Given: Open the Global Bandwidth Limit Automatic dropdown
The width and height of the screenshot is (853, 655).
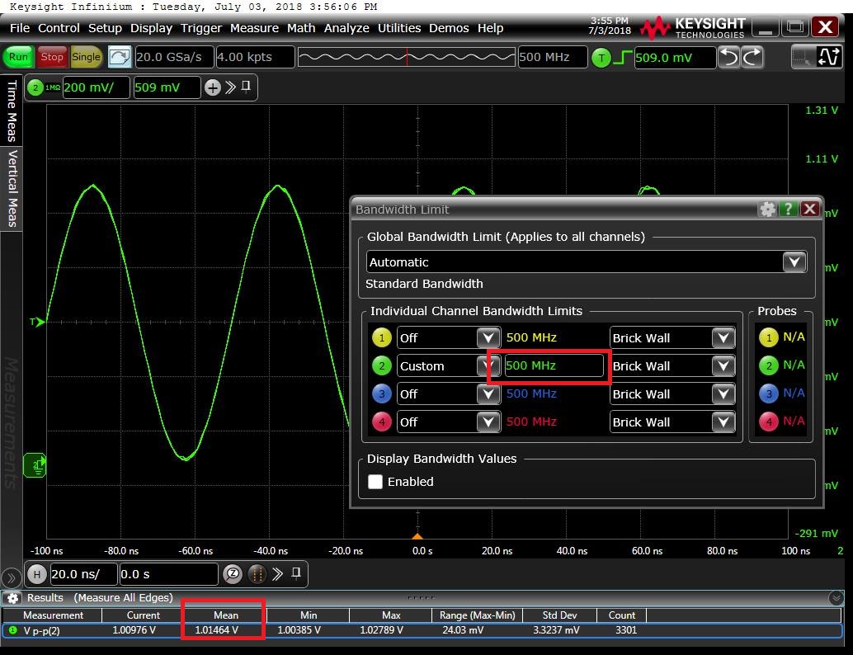Looking at the screenshot, I should [x=794, y=262].
